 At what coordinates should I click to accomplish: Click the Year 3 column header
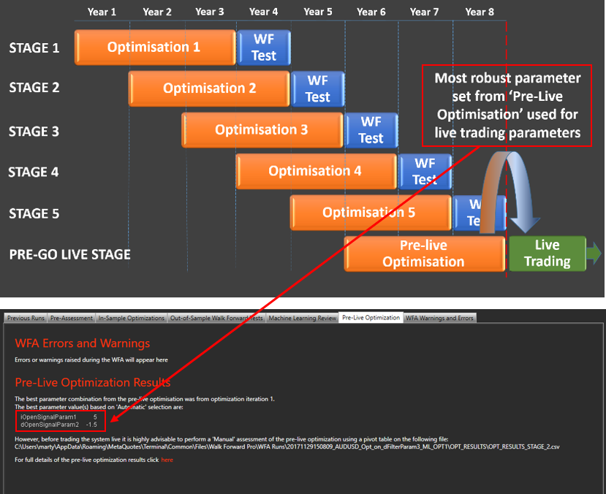point(210,12)
